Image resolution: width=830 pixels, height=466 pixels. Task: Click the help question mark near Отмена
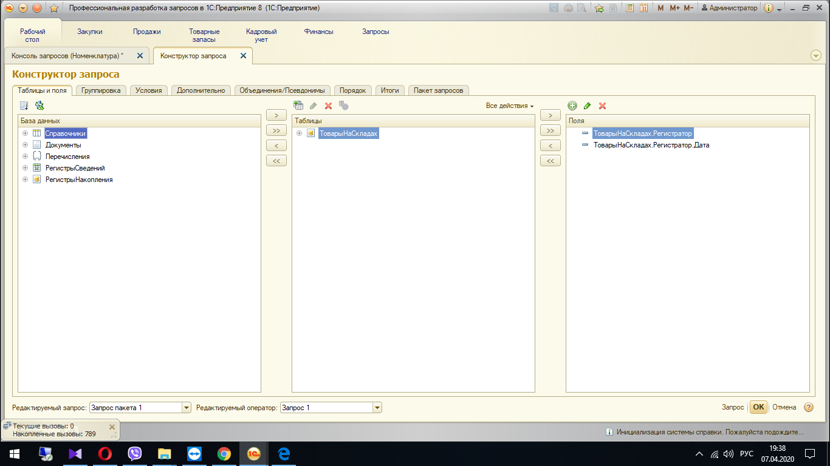click(809, 407)
